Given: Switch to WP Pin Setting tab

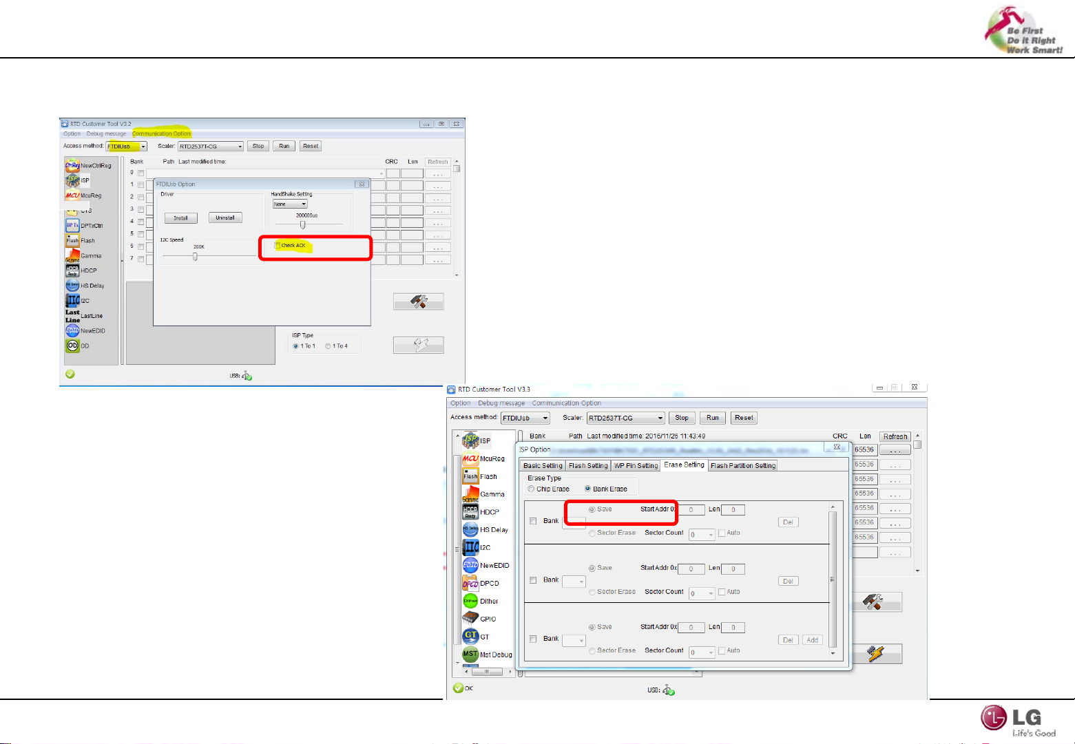Looking at the screenshot, I should tap(636, 466).
